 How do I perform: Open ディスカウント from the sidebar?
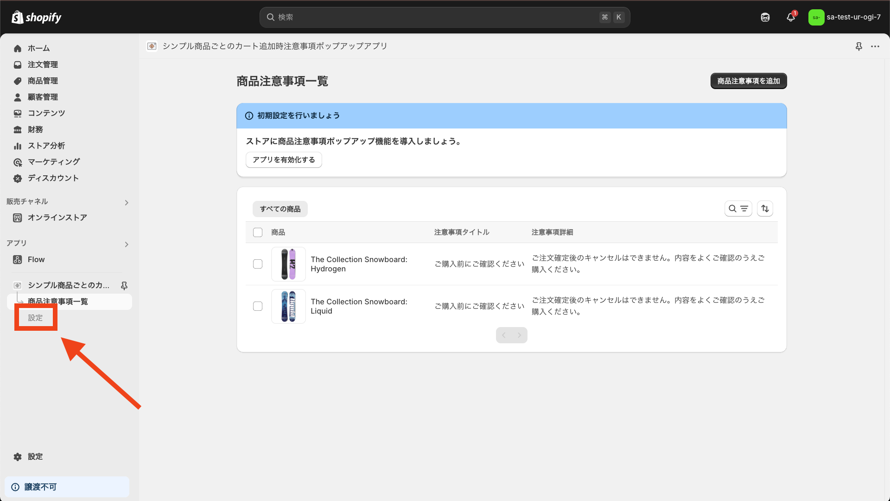52,178
